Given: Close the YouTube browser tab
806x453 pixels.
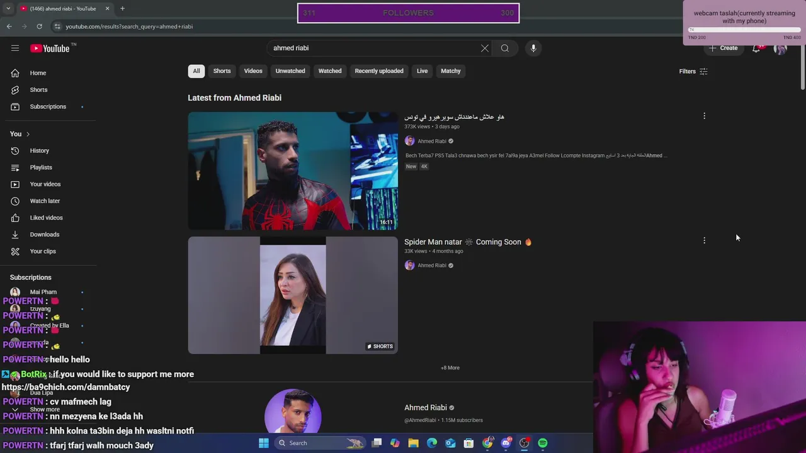Looking at the screenshot, I should click(x=107, y=9).
